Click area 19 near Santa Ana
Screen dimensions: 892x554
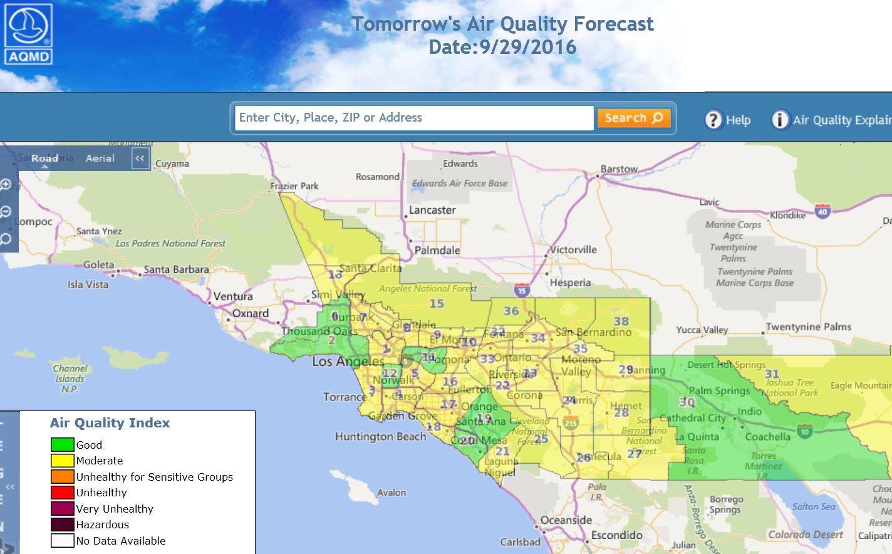484,418
